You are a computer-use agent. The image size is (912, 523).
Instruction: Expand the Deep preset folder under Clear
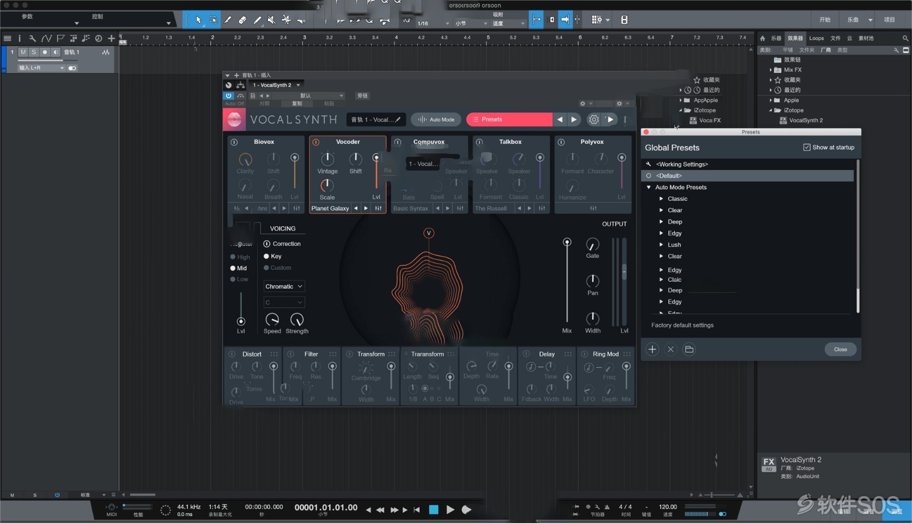661,222
